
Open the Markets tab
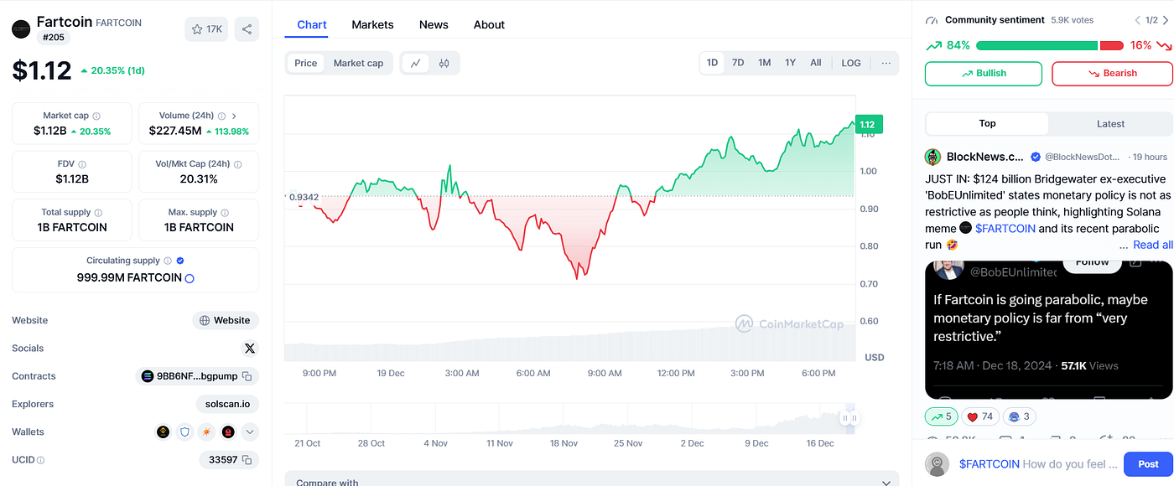click(x=372, y=24)
